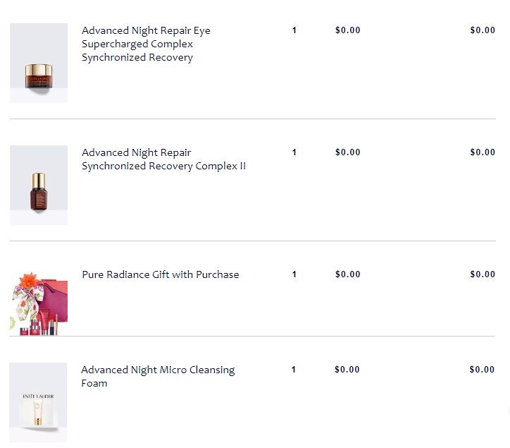Open Advanced Night Micro Cleansing Foam link
This screenshot has height=448, width=510.
click(x=158, y=376)
